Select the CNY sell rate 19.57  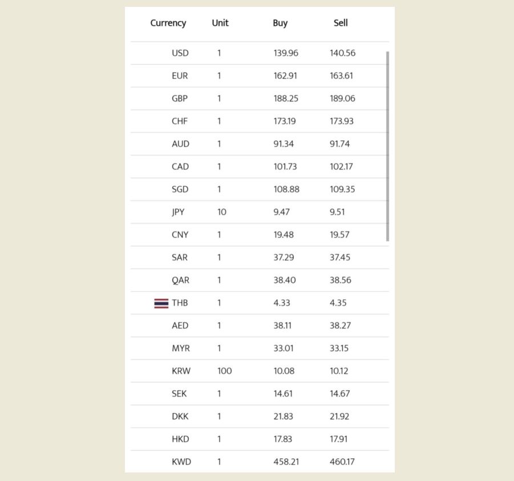[x=339, y=235]
